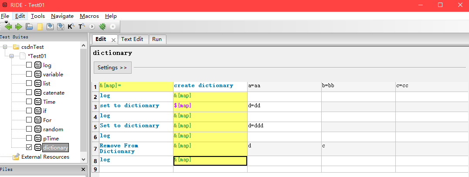Click the ${map} cell in row 3
Image resolution: width=469 pixels, height=177 pixels.
click(210, 107)
